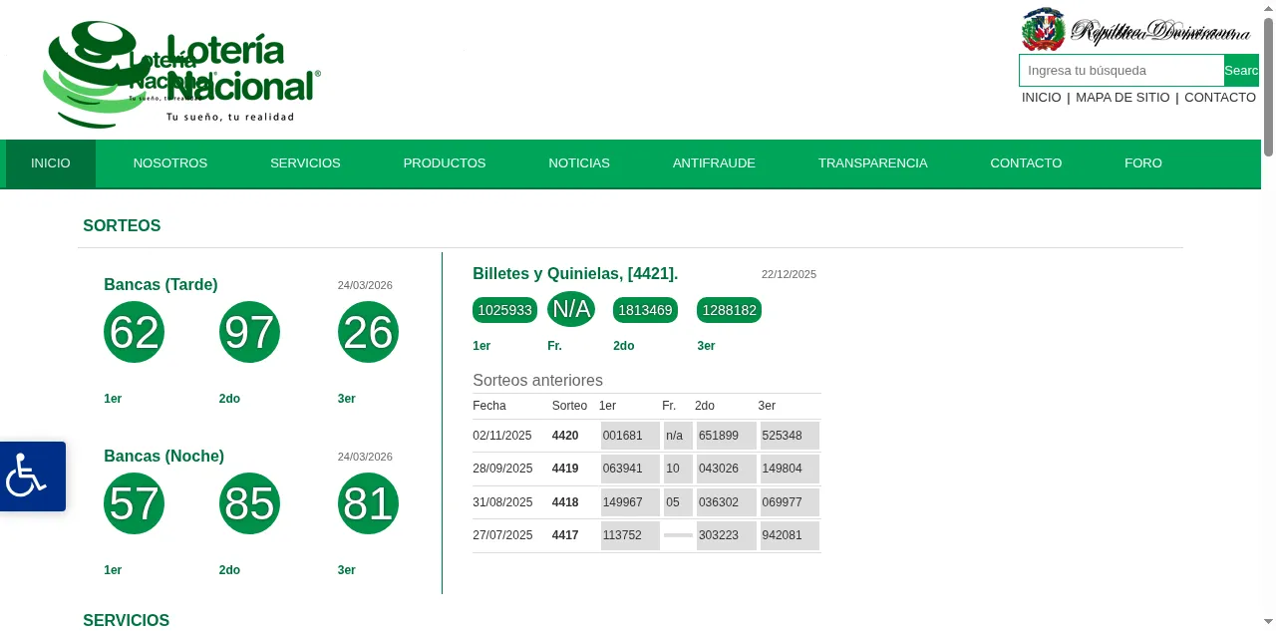
Task: Click the SERVICIOS section heading at the page bottom
Action: pos(127,621)
